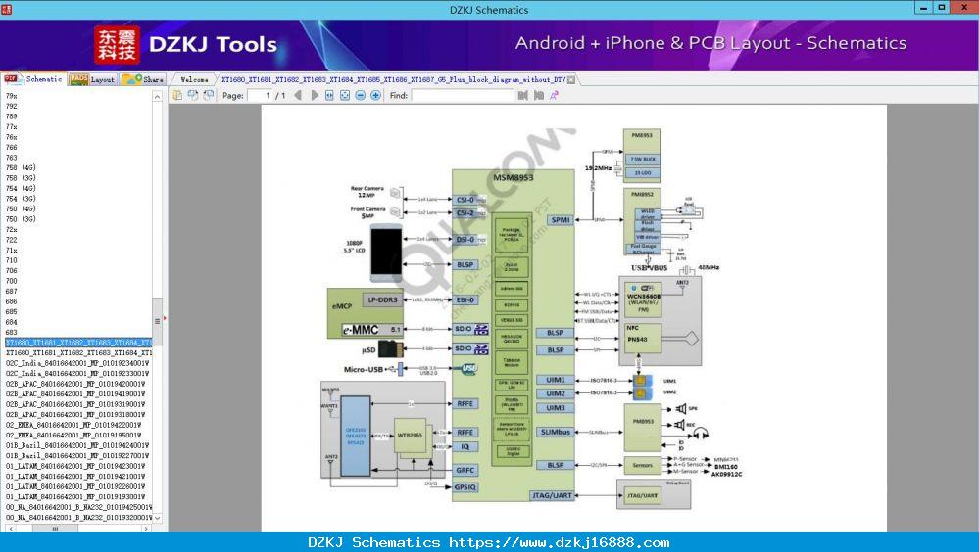This screenshot has height=552, width=979.
Task: Click the e-MMC block in diagram
Action: (371, 329)
